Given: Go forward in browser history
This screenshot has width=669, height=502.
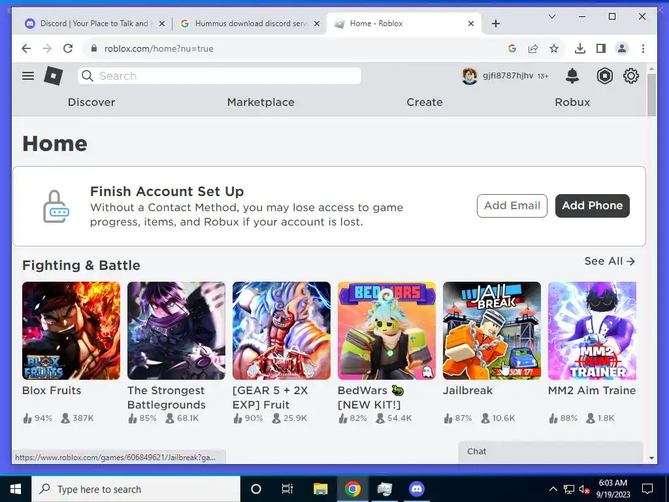Looking at the screenshot, I should (x=47, y=48).
